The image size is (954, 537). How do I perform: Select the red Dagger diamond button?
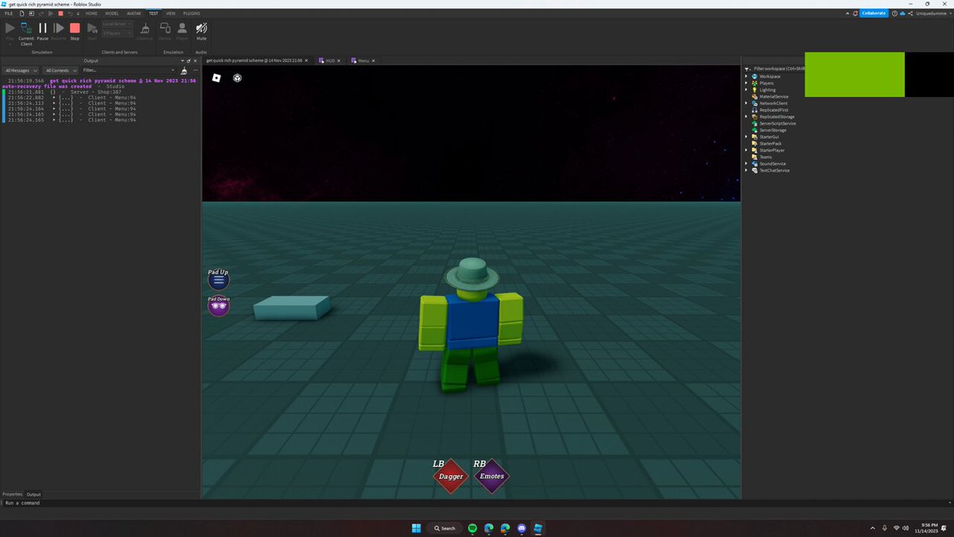point(451,477)
